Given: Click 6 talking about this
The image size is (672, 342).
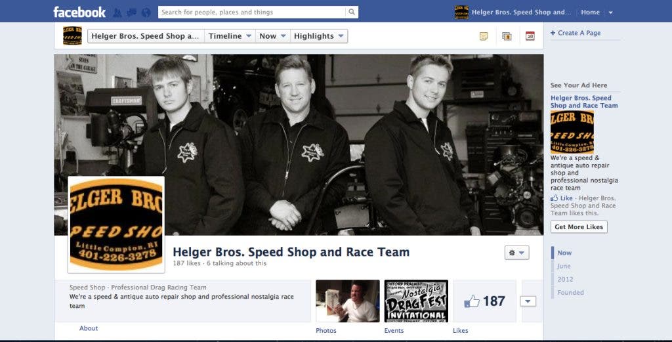Looking at the screenshot, I should [x=236, y=263].
